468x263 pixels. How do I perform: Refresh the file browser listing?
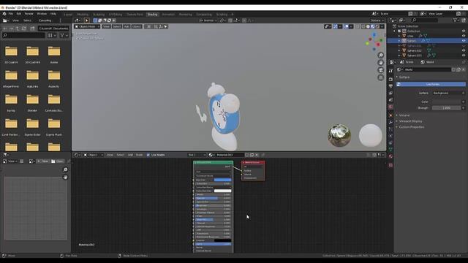24,28
